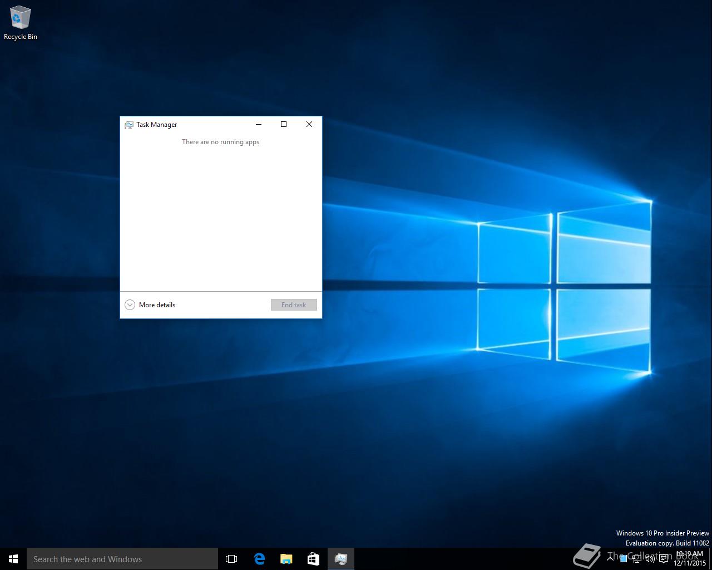The image size is (712, 570).
Task: Open File Explorer from the taskbar
Action: tap(286, 559)
